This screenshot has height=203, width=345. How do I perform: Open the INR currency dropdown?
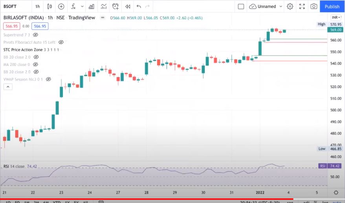(x=336, y=18)
